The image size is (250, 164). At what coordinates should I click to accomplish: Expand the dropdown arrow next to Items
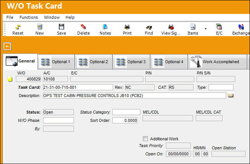tap(206, 29)
